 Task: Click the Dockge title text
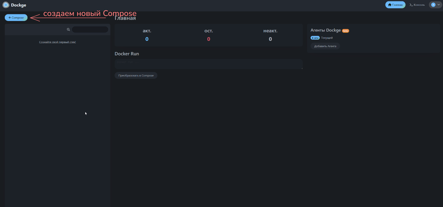tap(19, 5)
